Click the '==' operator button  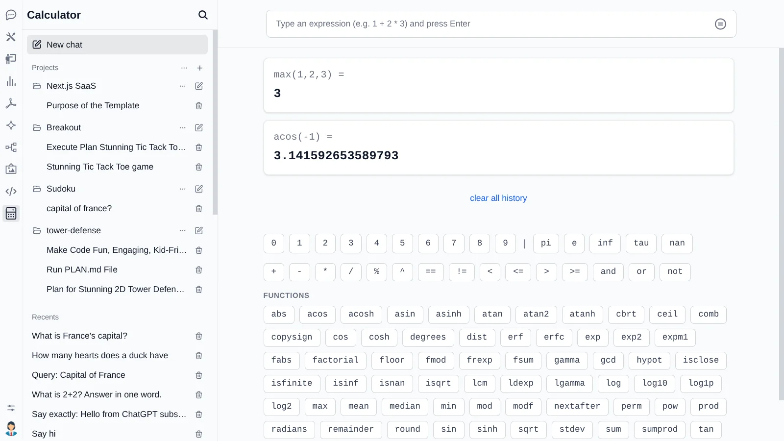pos(431,271)
